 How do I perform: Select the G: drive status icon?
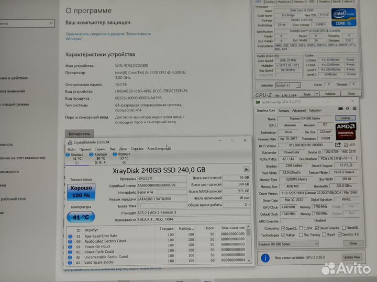click(115, 154)
